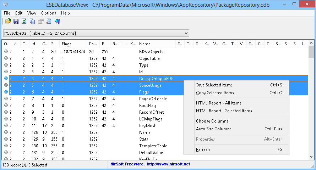The width and height of the screenshot is (316, 170).
Task: Click the Properties toolbar icon
Action: click(41, 21)
